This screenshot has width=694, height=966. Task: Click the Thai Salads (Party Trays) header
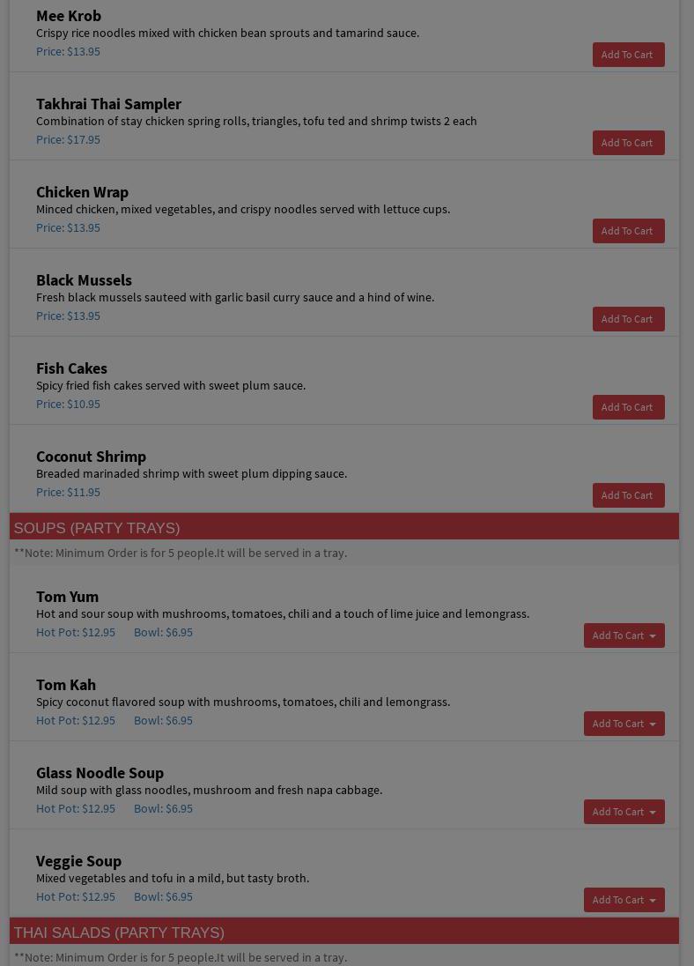(x=119, y=933)
